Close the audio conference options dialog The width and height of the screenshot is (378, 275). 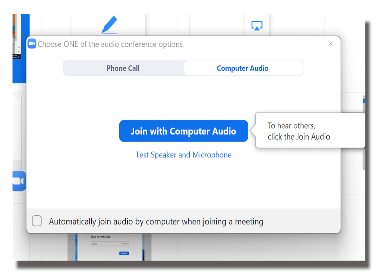click(330, 44)
